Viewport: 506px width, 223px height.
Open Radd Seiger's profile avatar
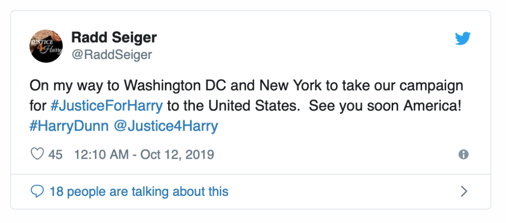coord(46,46)
